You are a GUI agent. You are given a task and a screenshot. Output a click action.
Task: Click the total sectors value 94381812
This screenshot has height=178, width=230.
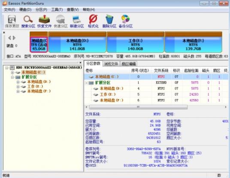click(x=154, y=138)
